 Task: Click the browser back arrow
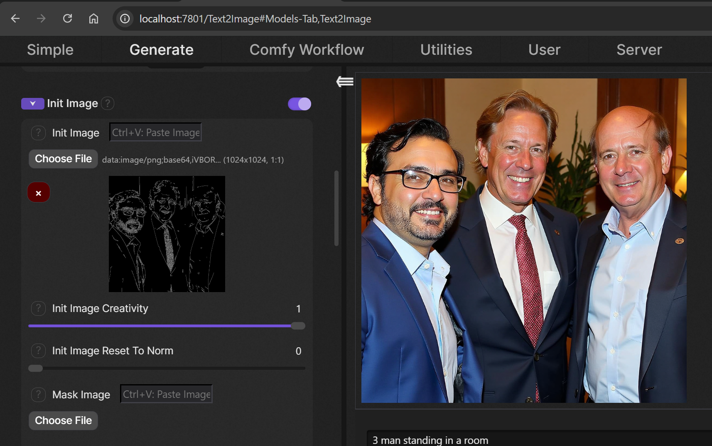coord(15,19)
